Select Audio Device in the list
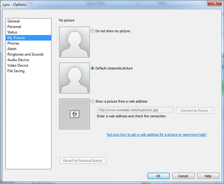The height and width of the screenshot is (184, 224). pos(28,60)
